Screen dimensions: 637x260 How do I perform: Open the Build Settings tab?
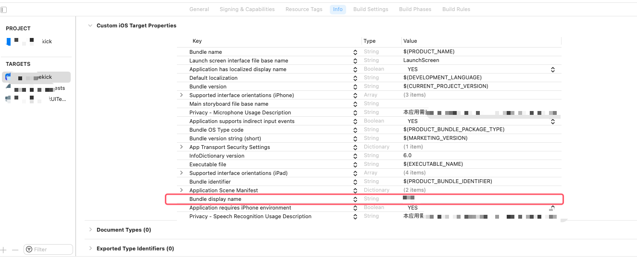click(x=371, y=9)
